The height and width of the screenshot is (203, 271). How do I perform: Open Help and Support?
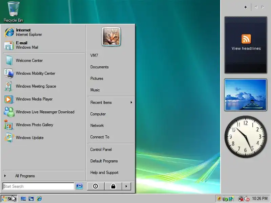(x=111, y=173)
